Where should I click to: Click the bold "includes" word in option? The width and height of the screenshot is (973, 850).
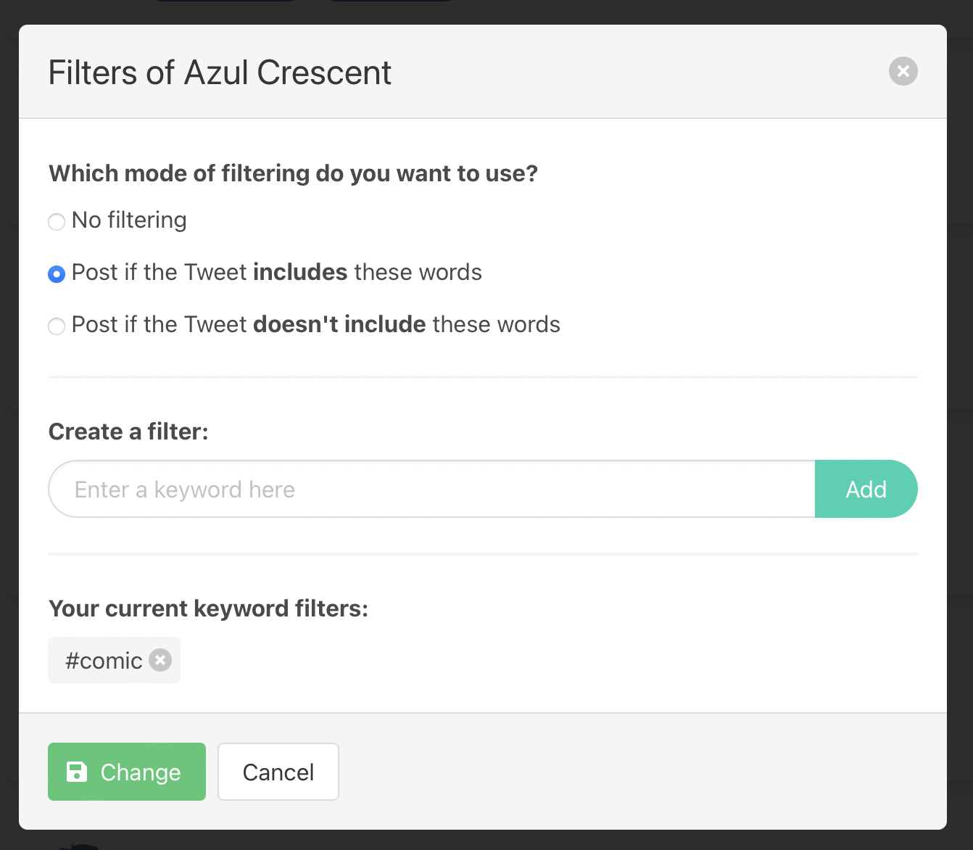pyautogui.click(x=300, y=272)
